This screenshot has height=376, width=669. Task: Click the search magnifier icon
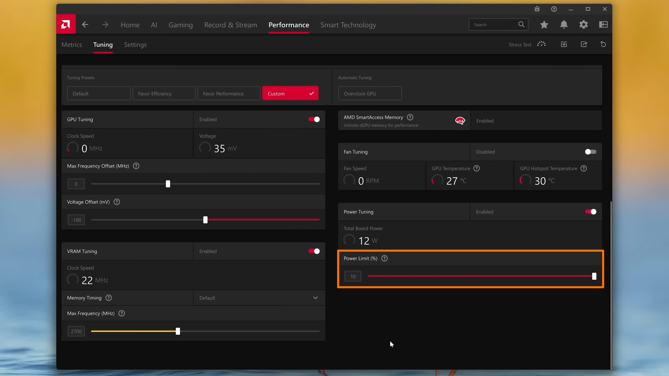(x=521, y=25)
